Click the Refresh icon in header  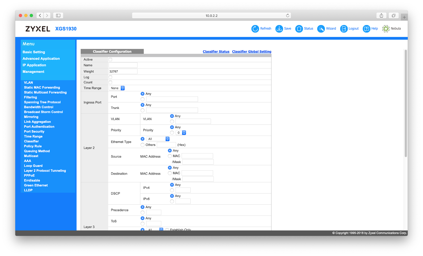pyautogui.click(x=255, y=29)
